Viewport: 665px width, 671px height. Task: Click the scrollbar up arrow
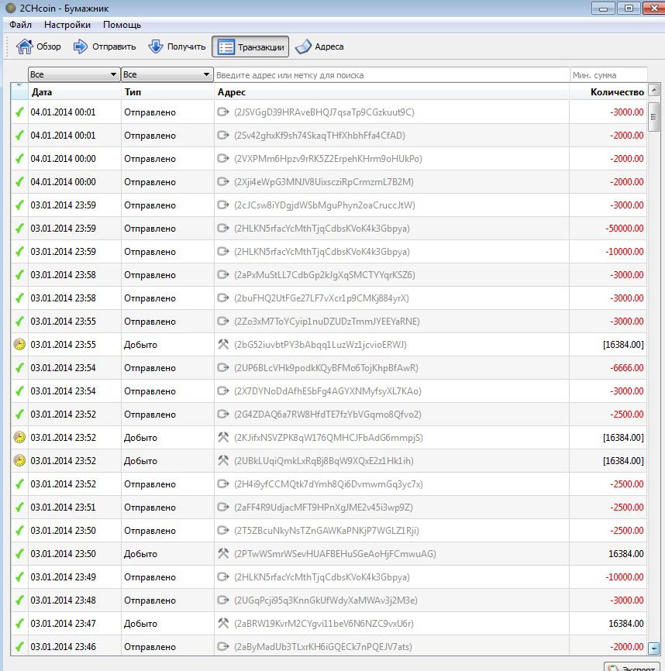coord(653,90)
